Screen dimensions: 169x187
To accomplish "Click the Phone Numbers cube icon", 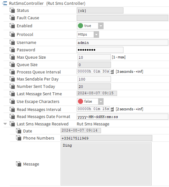I will pos(19,138).
